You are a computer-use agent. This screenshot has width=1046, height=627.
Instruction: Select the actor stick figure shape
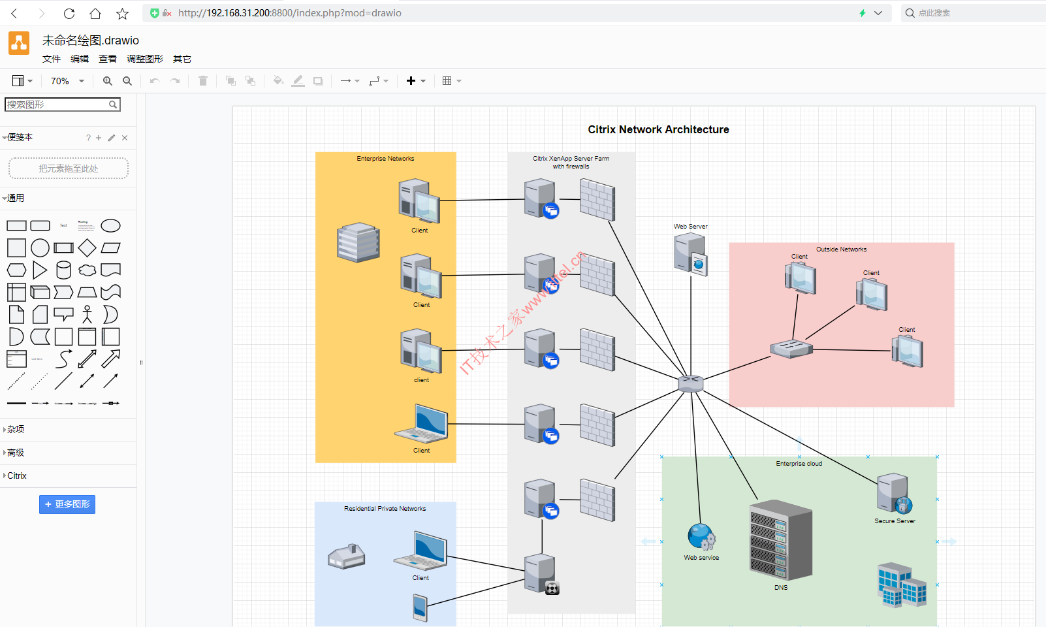(x=87, y=315)
